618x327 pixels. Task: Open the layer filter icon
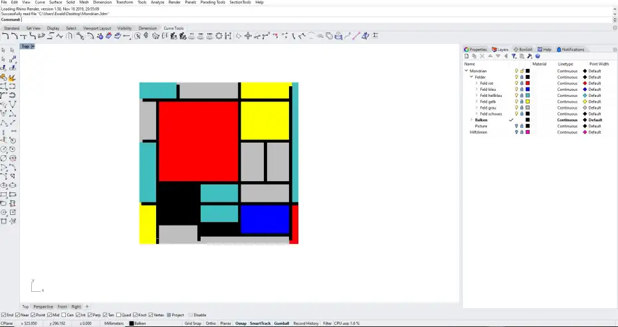pos(514,56)
